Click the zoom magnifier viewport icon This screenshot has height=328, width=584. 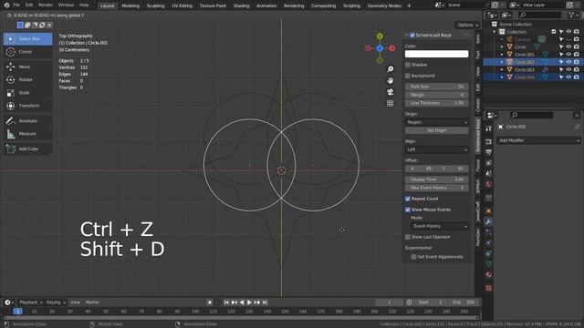click(x=390, y=69)
